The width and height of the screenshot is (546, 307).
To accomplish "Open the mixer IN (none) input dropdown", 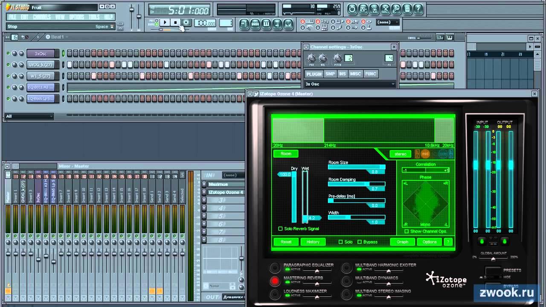I will (x=234, y=175).
